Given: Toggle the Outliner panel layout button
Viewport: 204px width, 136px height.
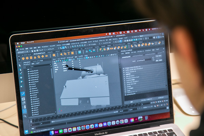Looking at the screenshot, I should (x=24, y=111).
